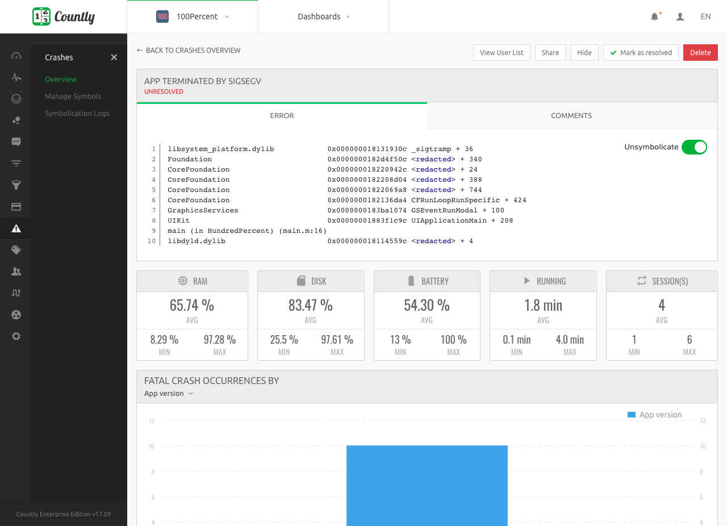The height and width of the screenshot is (526, 727).
Task: Open Symbolication Logs
Action: (77, 114)
